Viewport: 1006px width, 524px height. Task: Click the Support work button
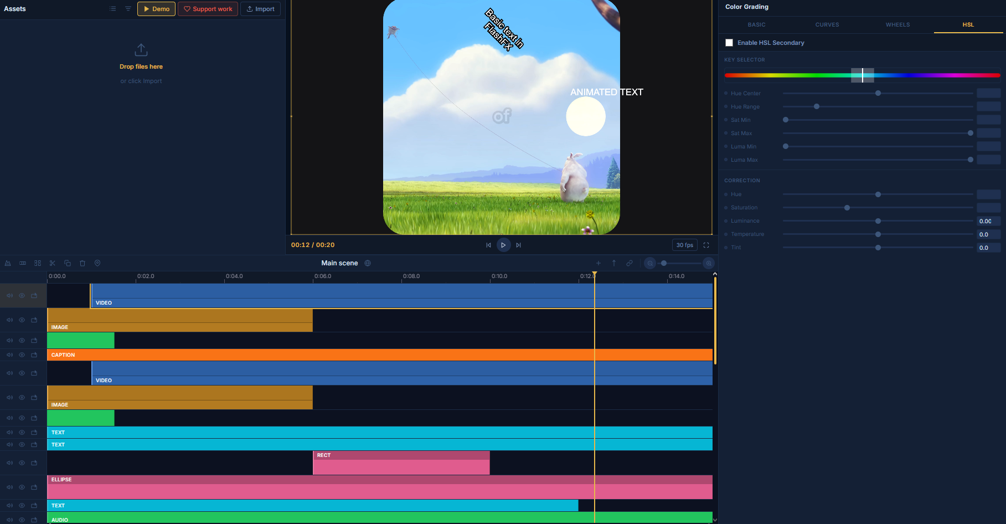(x=208, y=9)
